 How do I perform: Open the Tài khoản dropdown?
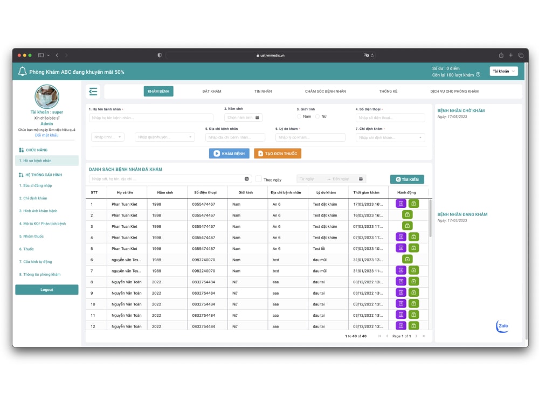(x=503, y=71)
